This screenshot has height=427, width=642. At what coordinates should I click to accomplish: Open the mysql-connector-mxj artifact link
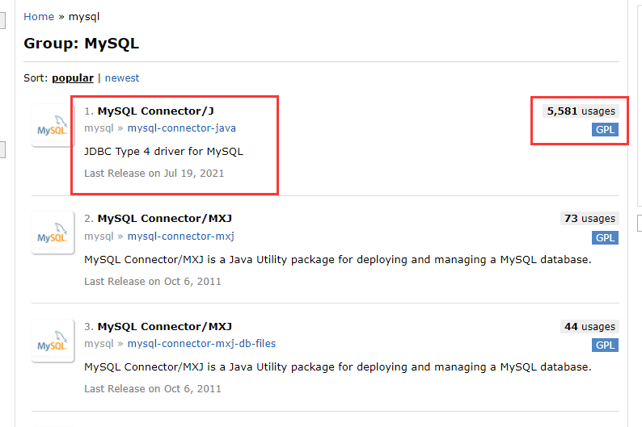tap(181, 236)
